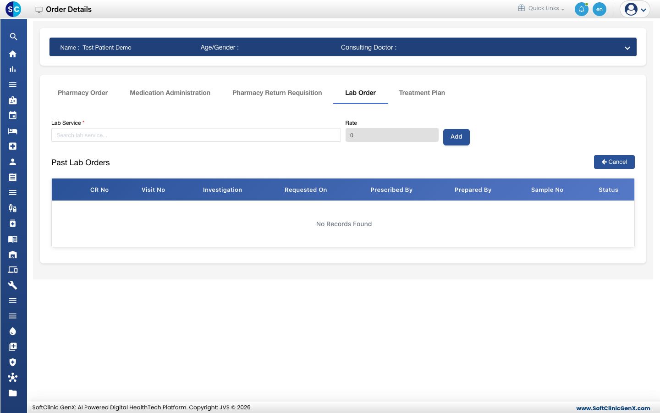The image size is (660, 413).
Task: Focus the Search lab service field
Action: (x=196, y=135)
